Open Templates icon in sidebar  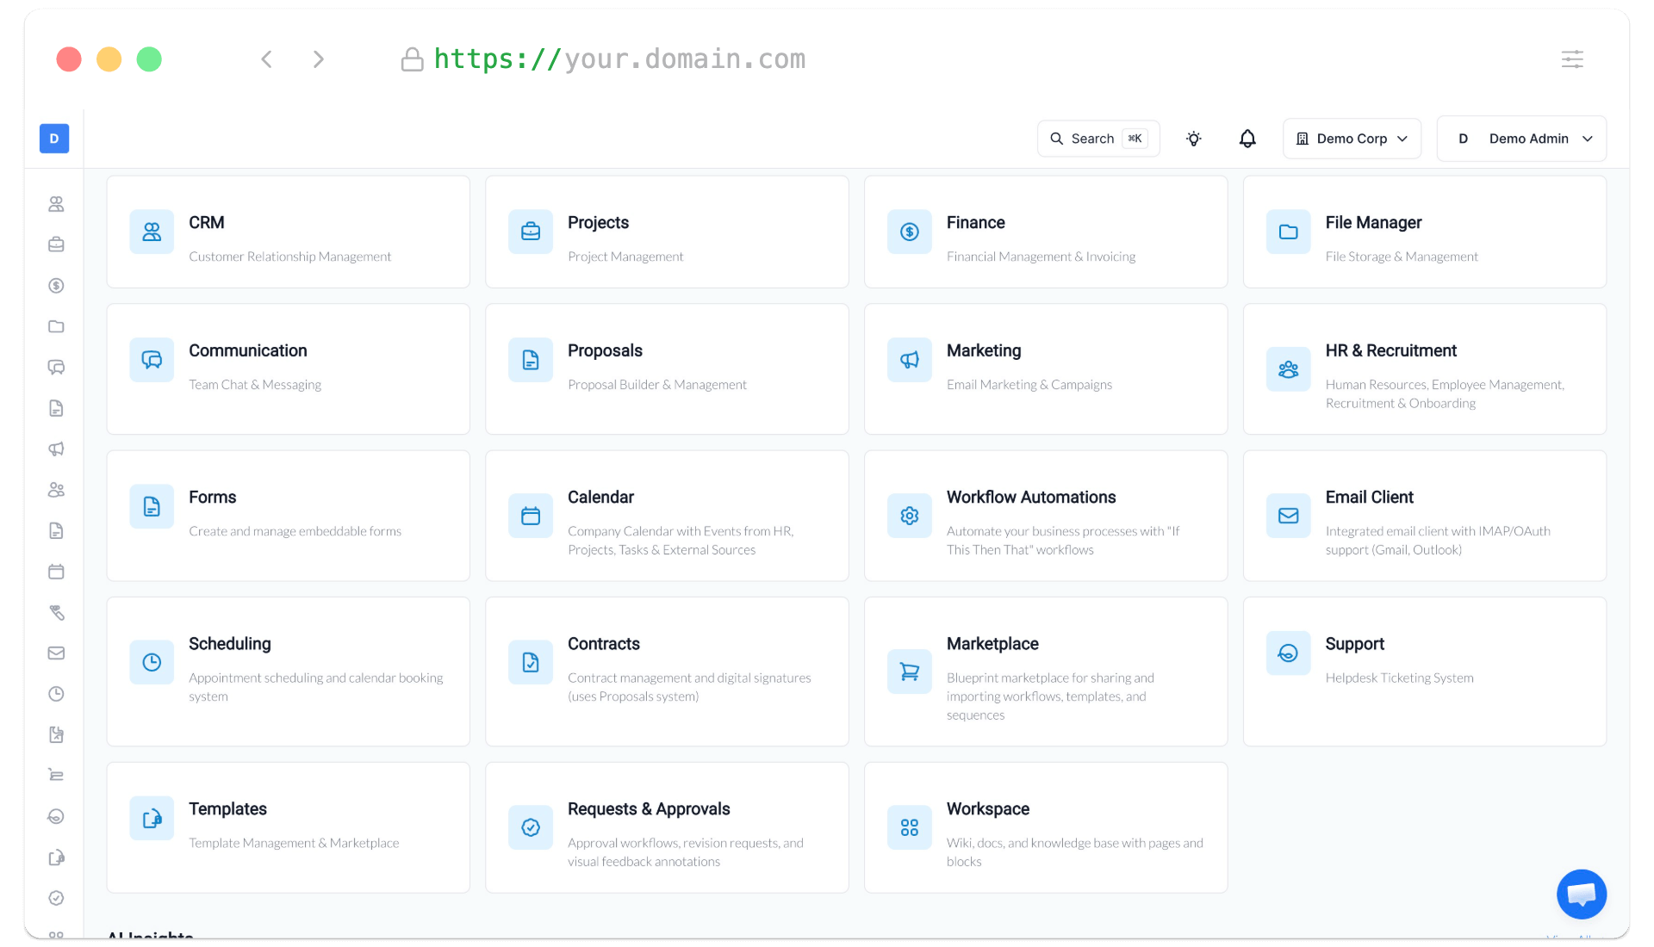coord(56,857)
